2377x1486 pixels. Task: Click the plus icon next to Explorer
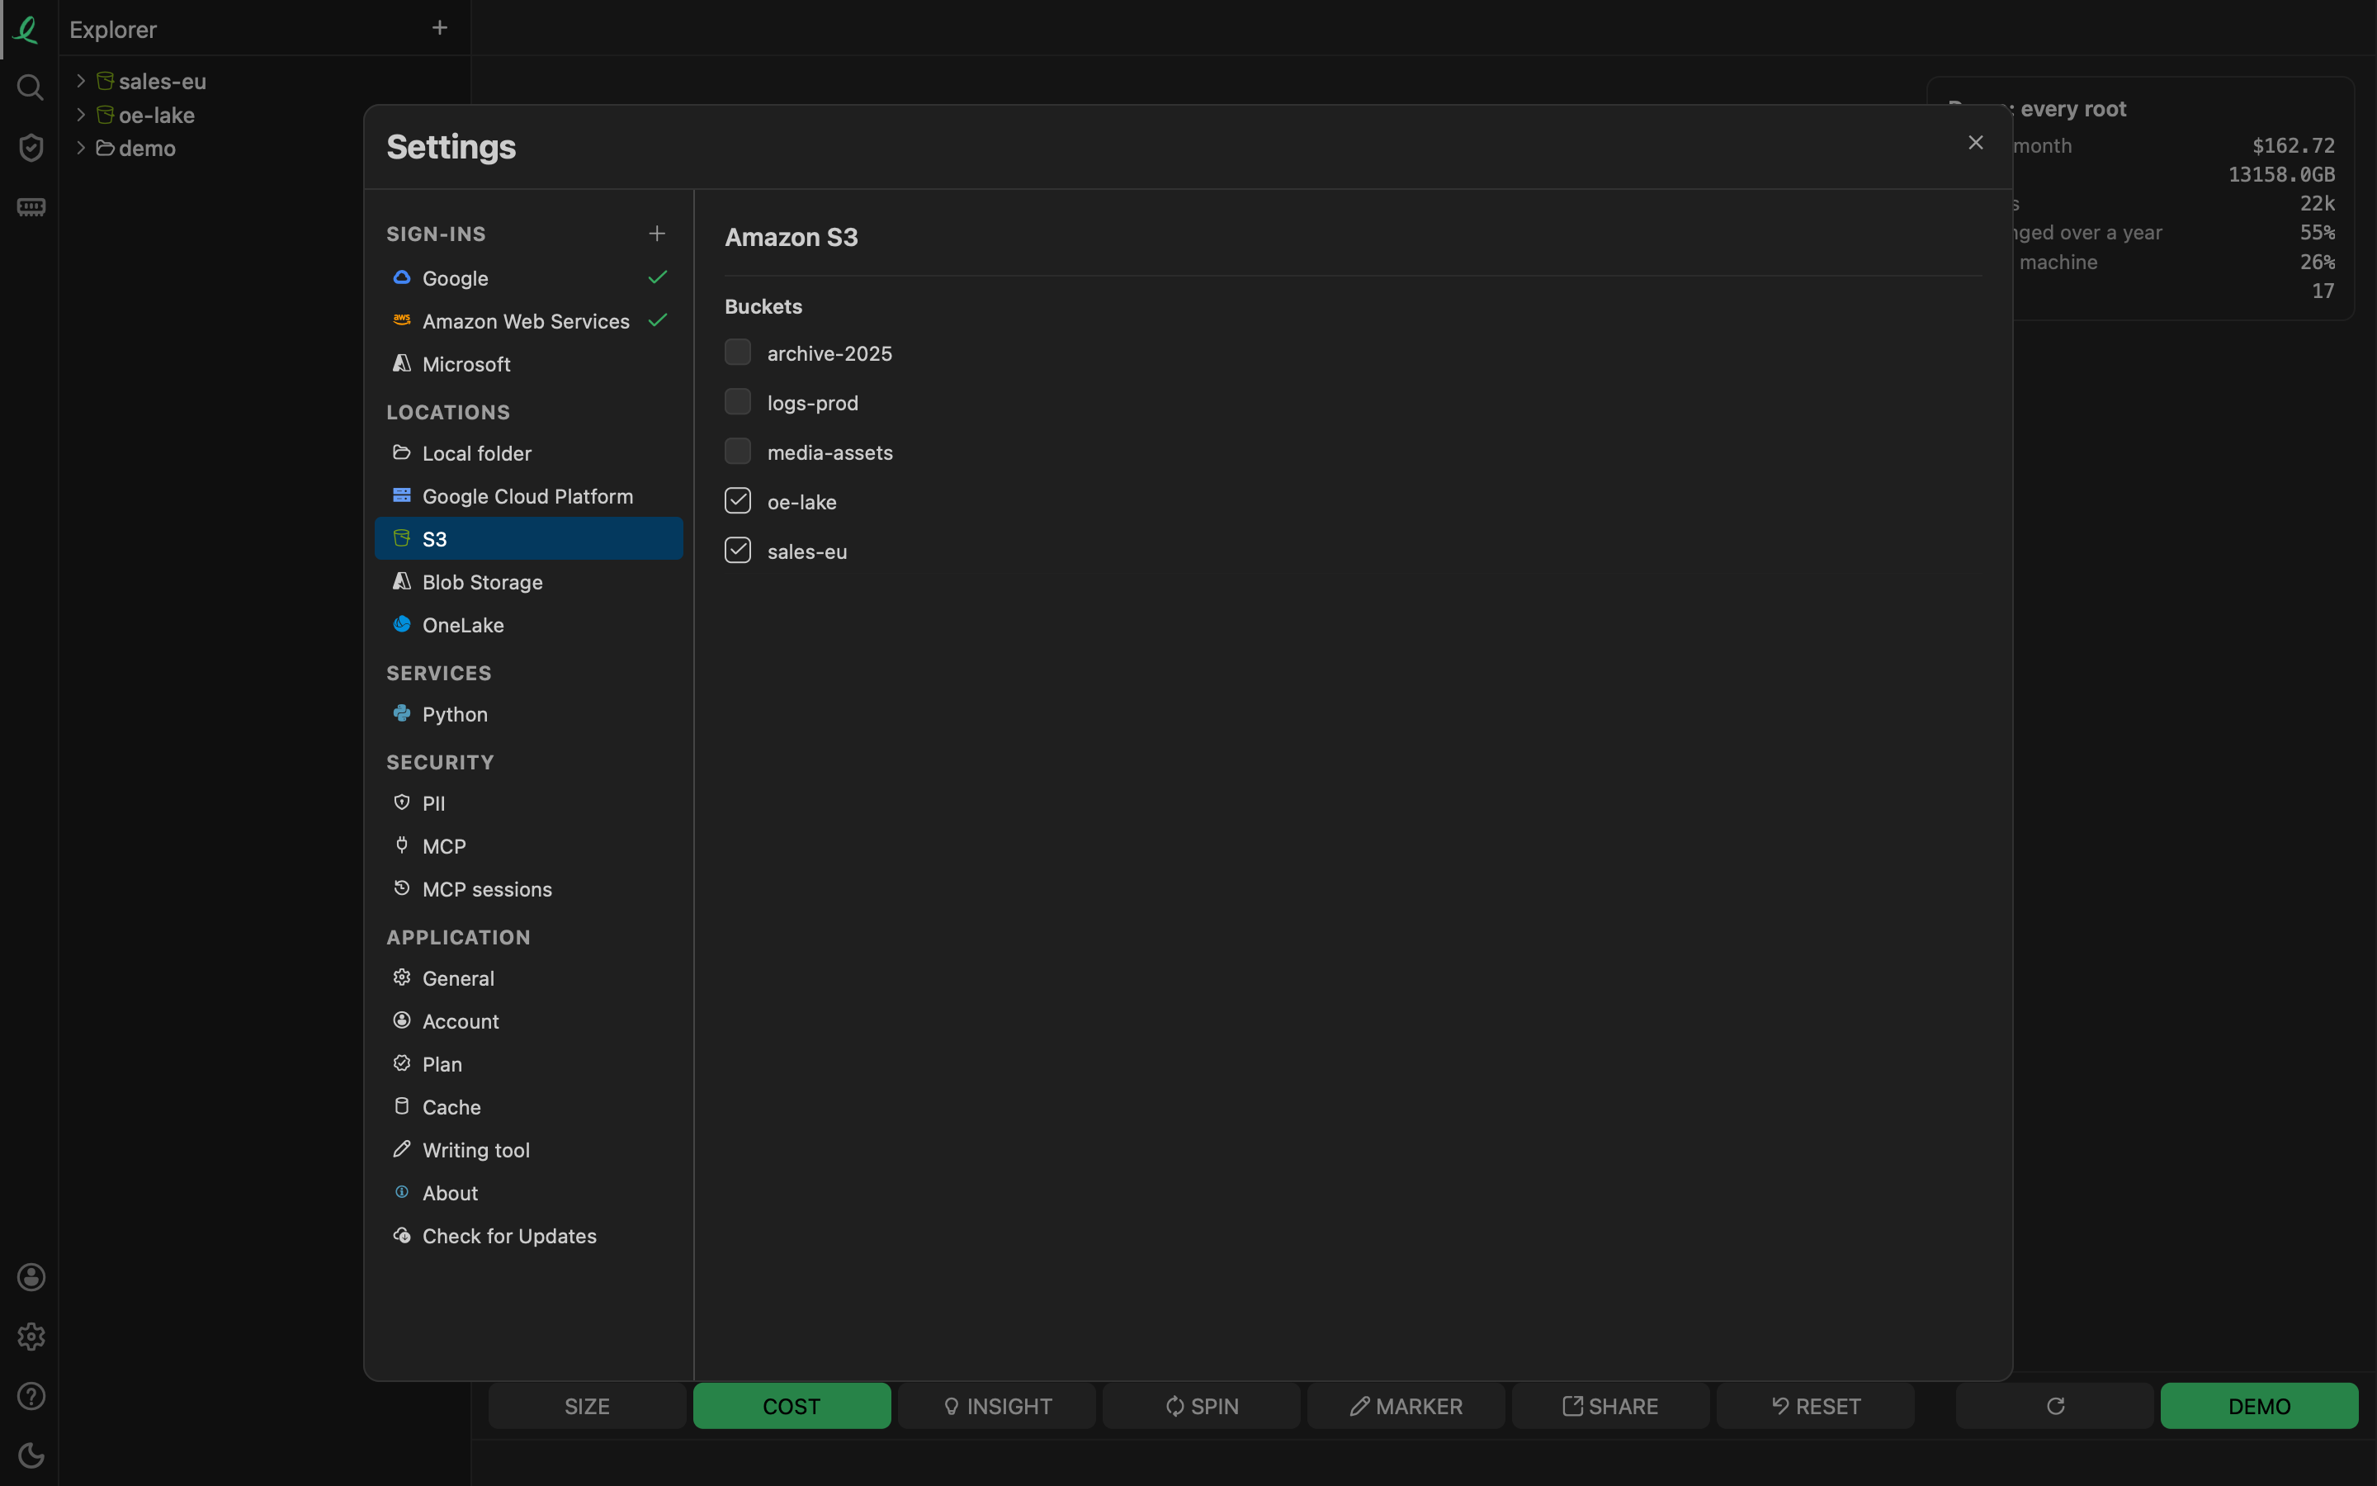[440, 27]
